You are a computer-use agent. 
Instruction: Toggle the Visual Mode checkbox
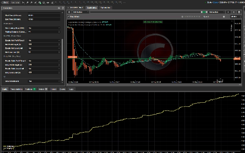pos(68,17)
